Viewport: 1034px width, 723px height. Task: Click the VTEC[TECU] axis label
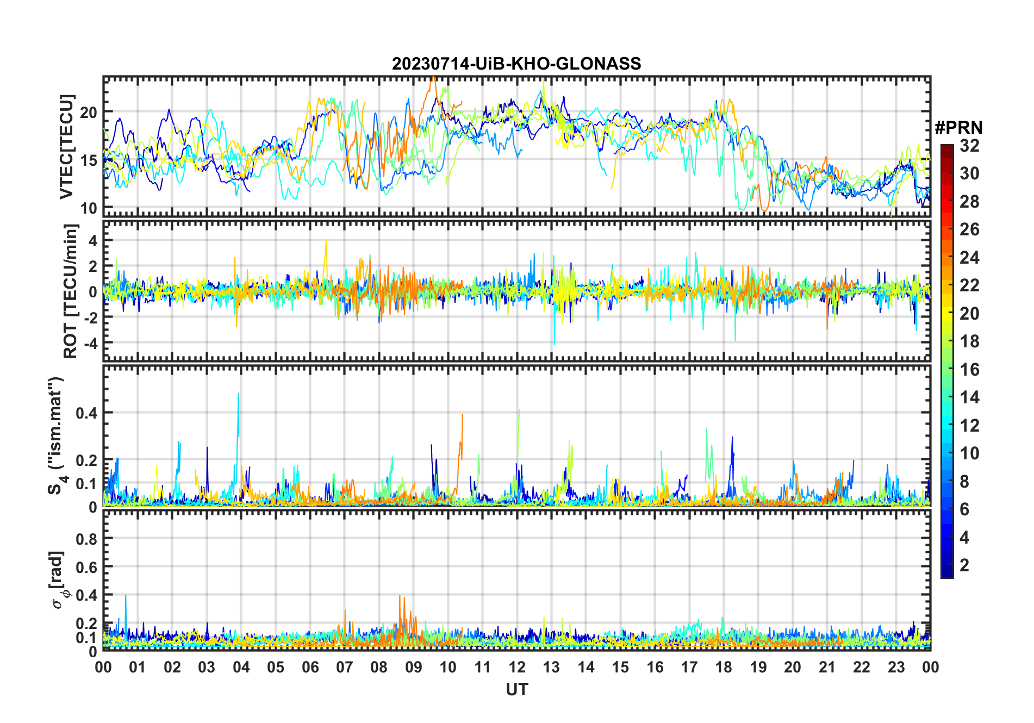tap(66, 147)
